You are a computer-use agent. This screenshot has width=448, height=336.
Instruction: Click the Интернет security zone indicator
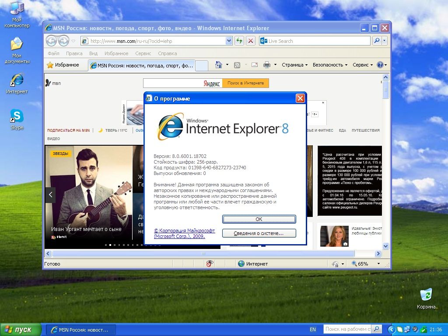click(x=253, y=264)
